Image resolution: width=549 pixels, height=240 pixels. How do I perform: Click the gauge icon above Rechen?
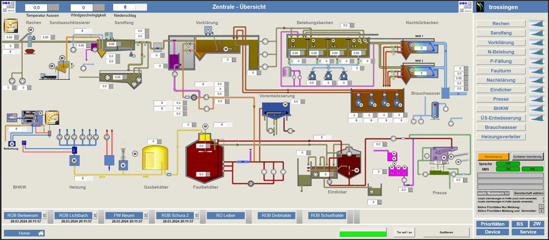[x=11, y=26]
